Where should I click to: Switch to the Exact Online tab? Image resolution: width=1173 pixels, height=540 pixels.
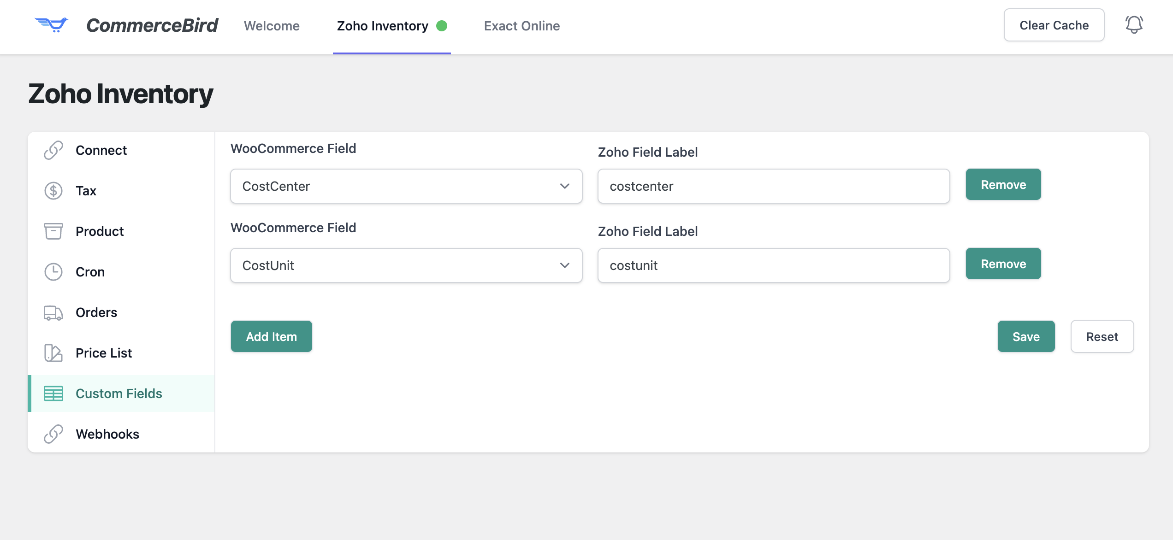pos(522,26)
